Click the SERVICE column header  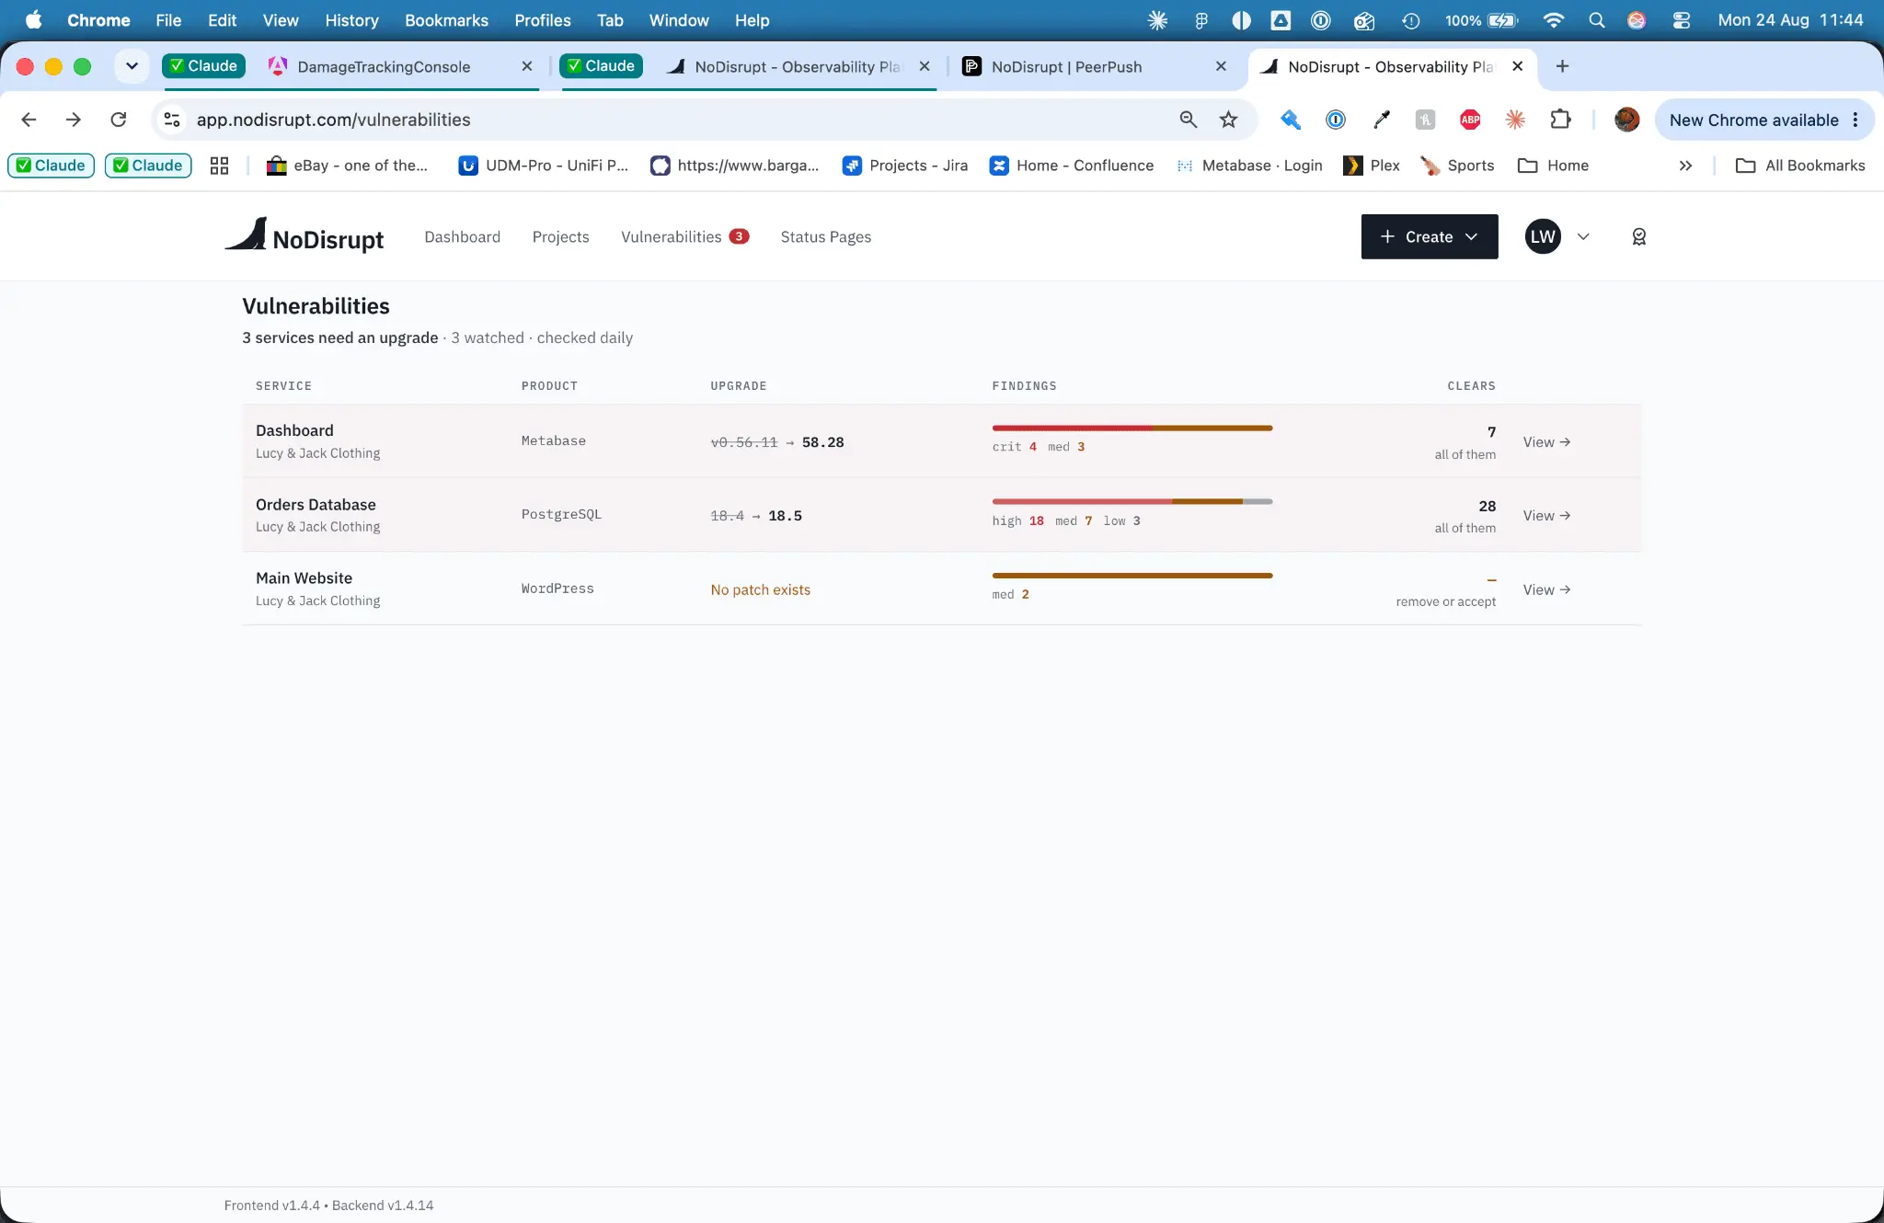tap(283, 386)
